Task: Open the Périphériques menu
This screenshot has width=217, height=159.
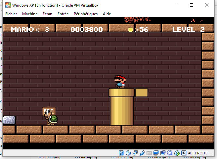Action: 86,14
